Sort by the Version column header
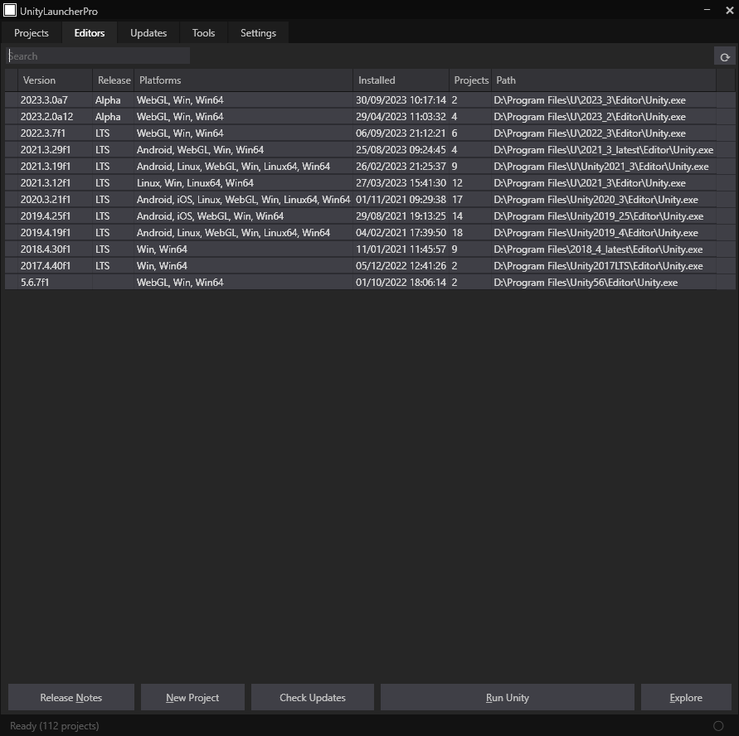This screenshot has height=736, width=739. tap(55, 80)
